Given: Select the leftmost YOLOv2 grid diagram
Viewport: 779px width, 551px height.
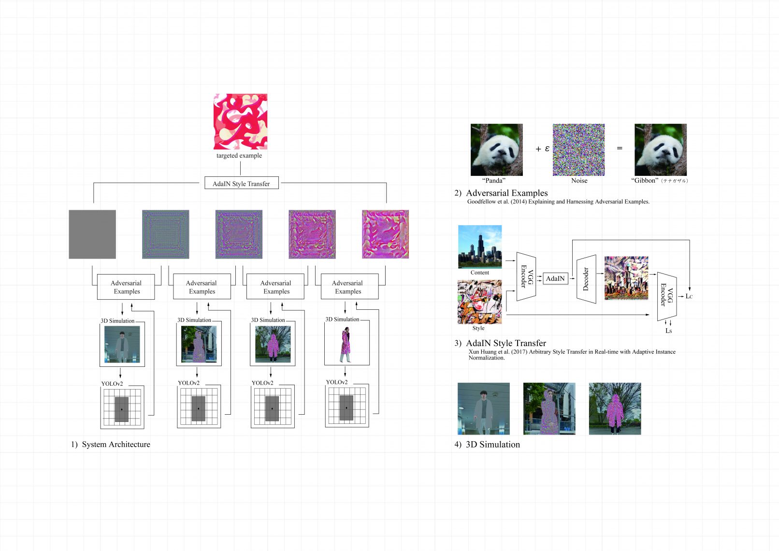Looking at the screenshot, I should (122, 408).
